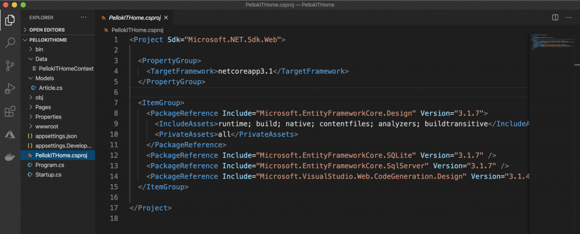The width and height of the screenshot is (580, 234).
Task: Collapse the Data folder
Action: click(41, 59)
